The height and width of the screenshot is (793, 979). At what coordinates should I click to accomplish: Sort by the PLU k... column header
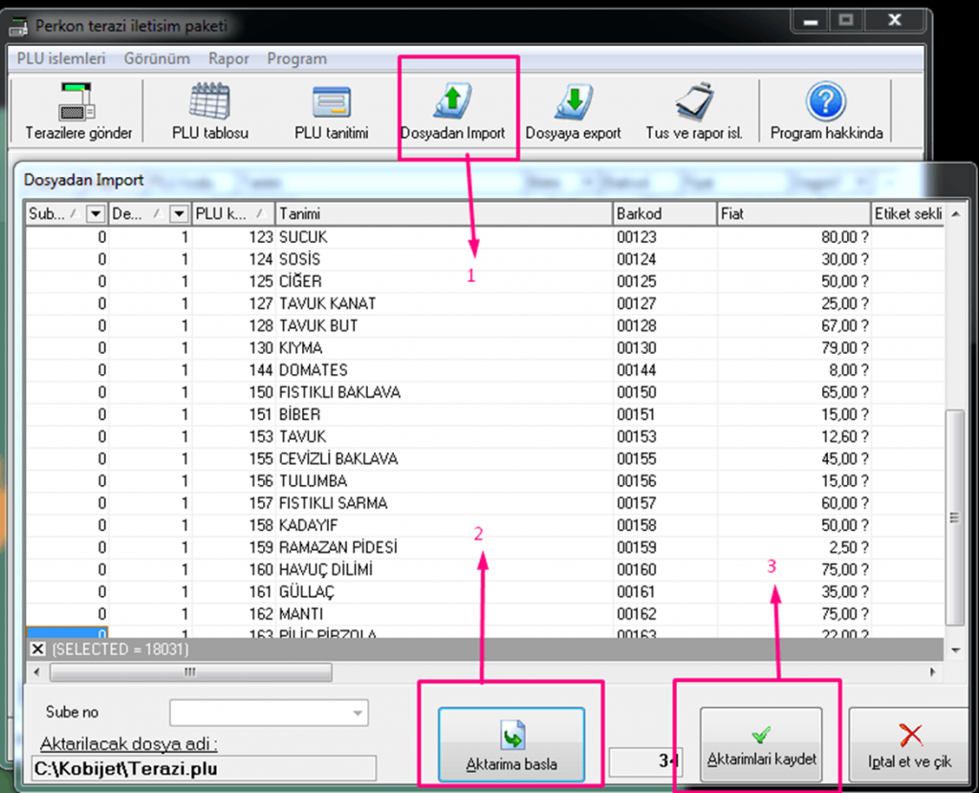(233, 213)
